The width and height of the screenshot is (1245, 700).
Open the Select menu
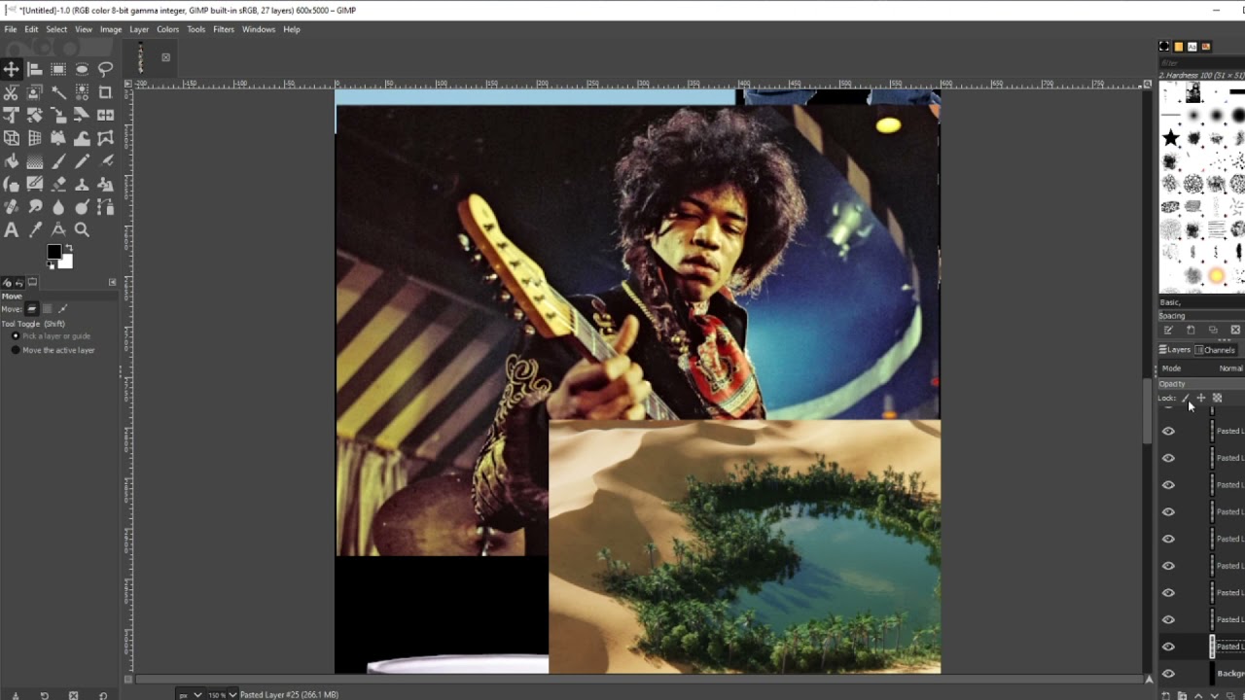point(56,29)
